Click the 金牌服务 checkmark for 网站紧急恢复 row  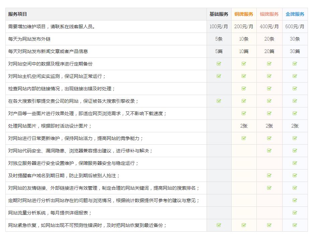click(295, 225)
